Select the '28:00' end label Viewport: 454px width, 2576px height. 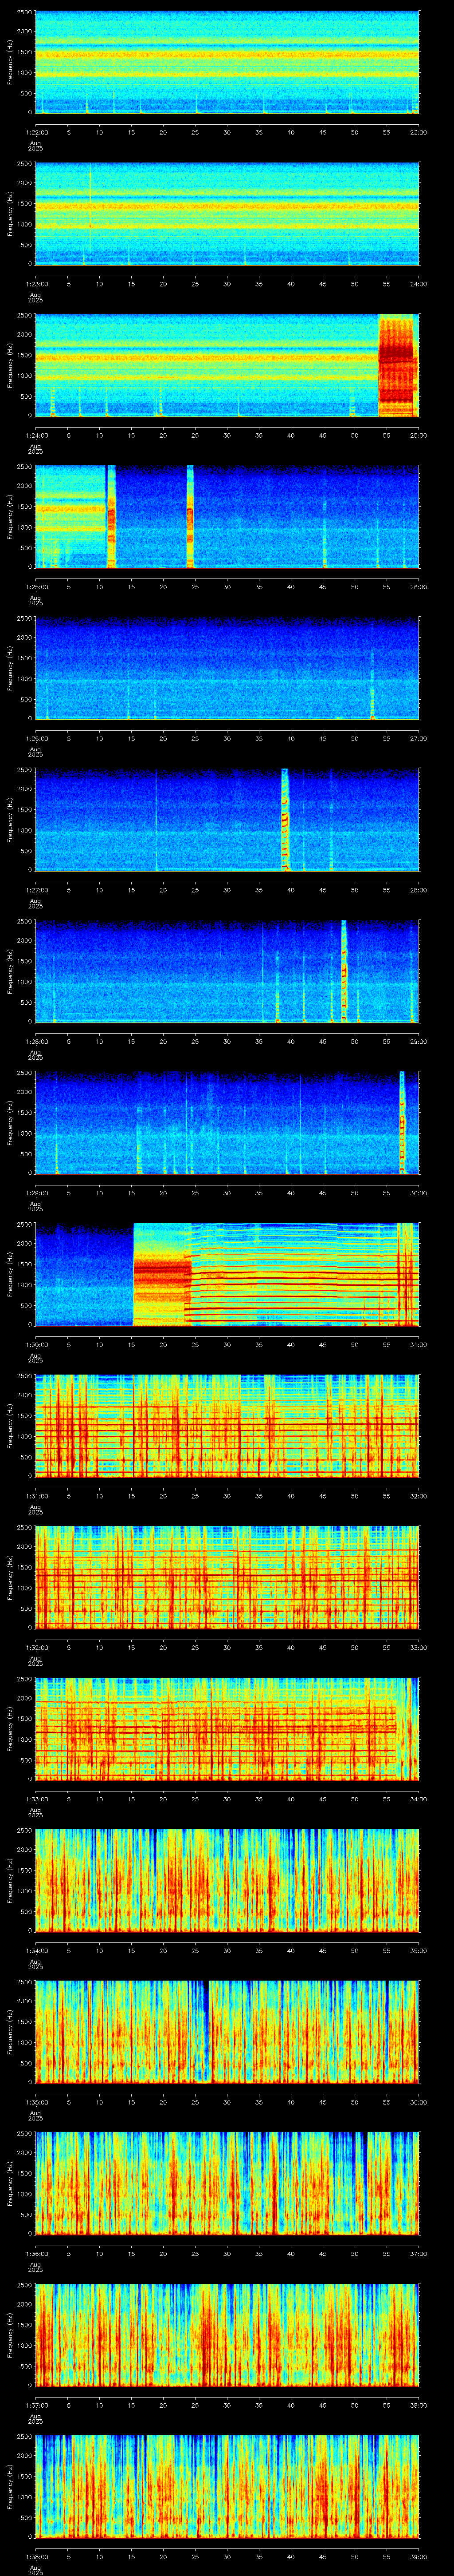(x=418, y=890)
